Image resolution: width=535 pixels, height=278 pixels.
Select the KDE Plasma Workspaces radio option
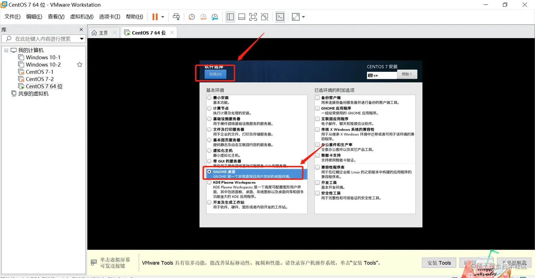point(209,183)
